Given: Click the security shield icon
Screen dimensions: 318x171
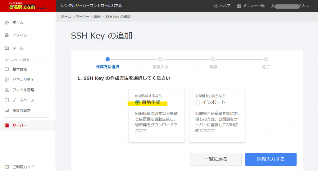Looking at the screenshot, I should (7, 79).
